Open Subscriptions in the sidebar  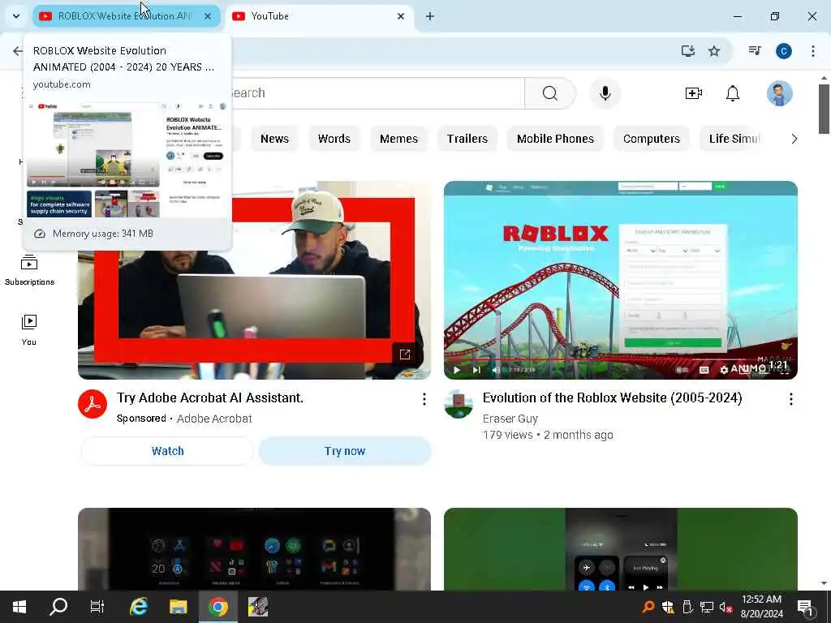pos(29,270)
